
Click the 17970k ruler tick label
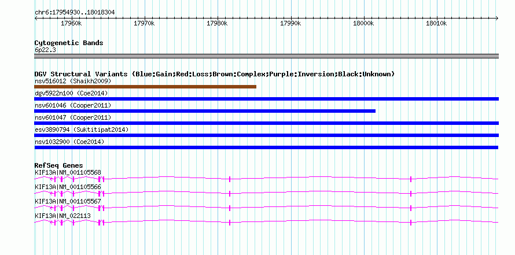[x=144, y=24]
